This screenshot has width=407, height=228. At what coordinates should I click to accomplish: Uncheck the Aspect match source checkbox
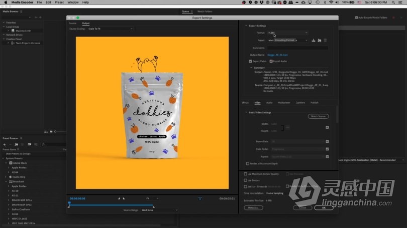pyautogui.click(x=327, y=156)
